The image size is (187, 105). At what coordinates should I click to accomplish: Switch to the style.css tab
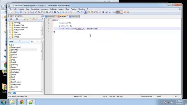63,17
